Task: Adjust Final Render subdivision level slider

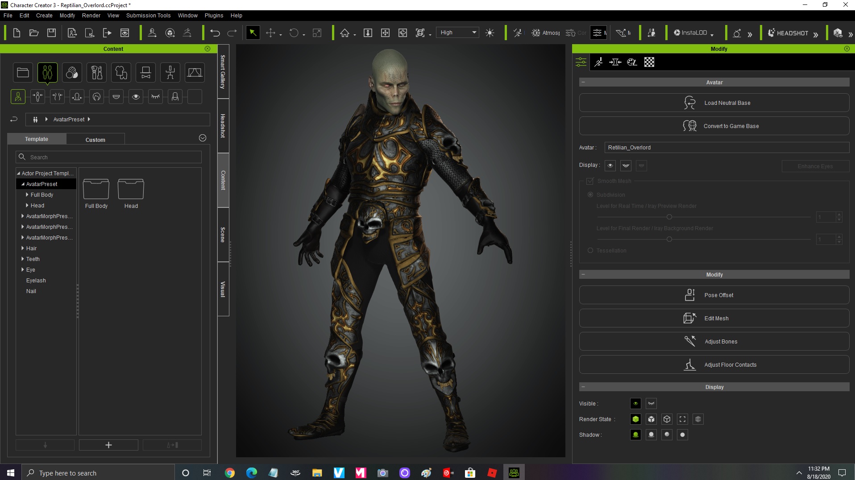Action: coord(669,239)
